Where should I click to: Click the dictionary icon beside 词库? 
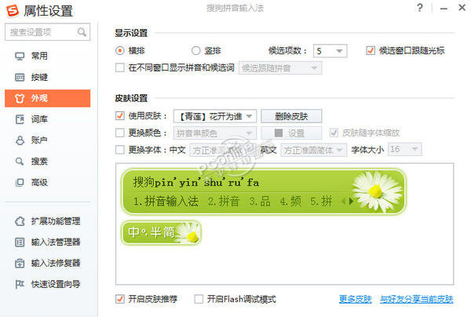coord(20,119)
